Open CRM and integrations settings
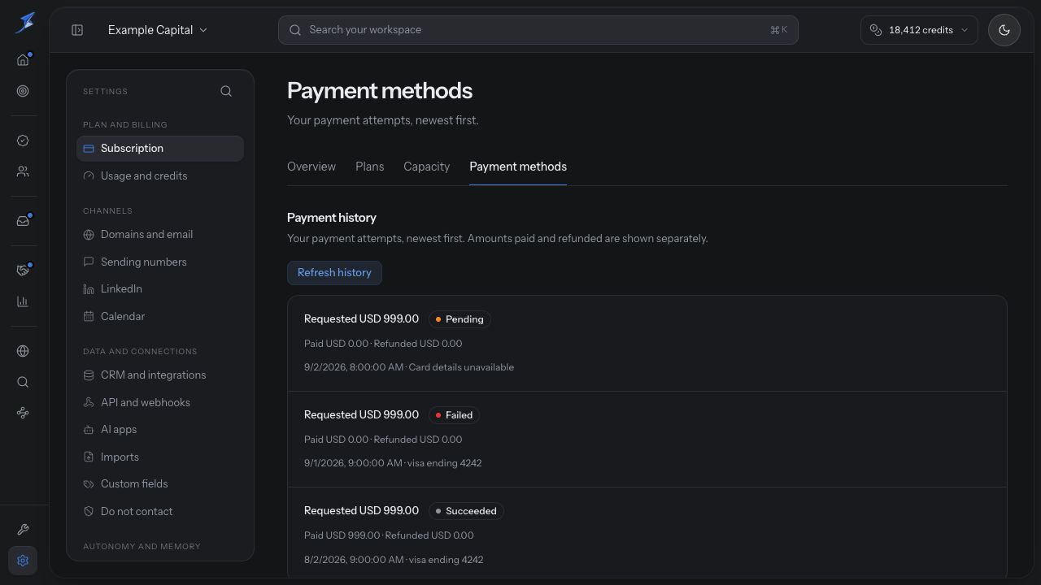The image size is (1041, 585). [160, 375]
